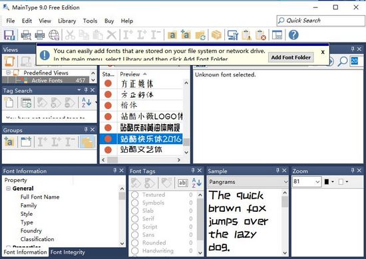366x259 pixels.
Task: Switch to the Font Integrity tab
Action: 68,252
